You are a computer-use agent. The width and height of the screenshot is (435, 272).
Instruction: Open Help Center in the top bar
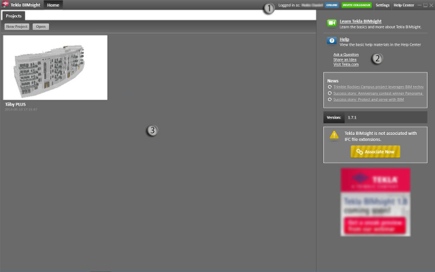pos(404,5)
